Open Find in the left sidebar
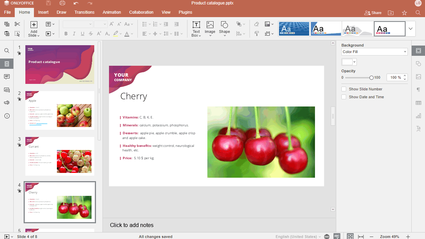The image size is (425, 239). click(x=7, y=51)
